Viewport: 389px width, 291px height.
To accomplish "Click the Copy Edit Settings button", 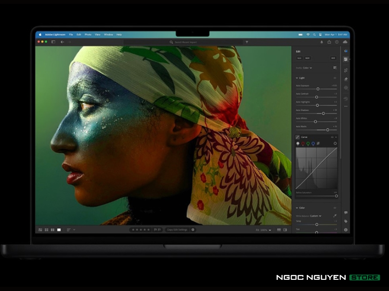I will click(177, 229).
